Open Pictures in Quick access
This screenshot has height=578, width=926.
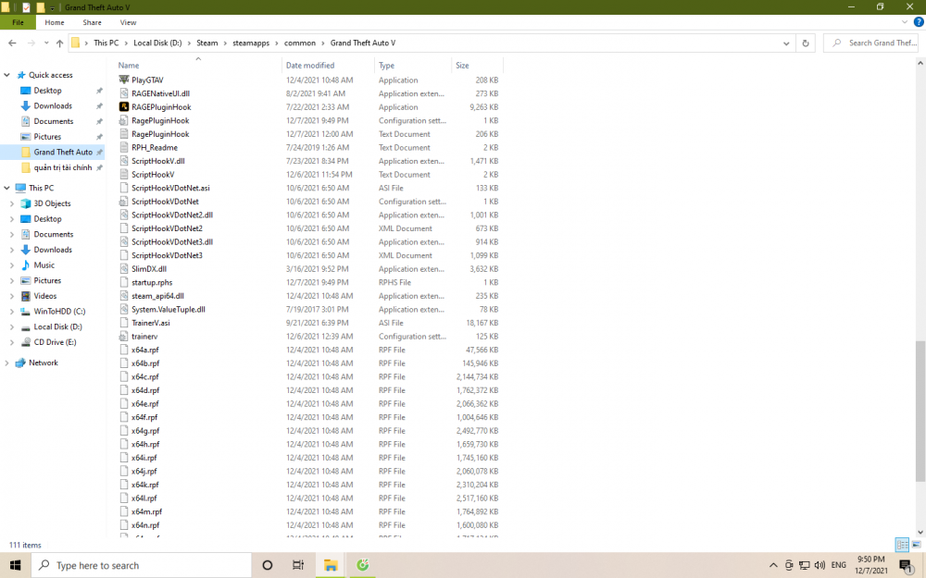(47, 136)
